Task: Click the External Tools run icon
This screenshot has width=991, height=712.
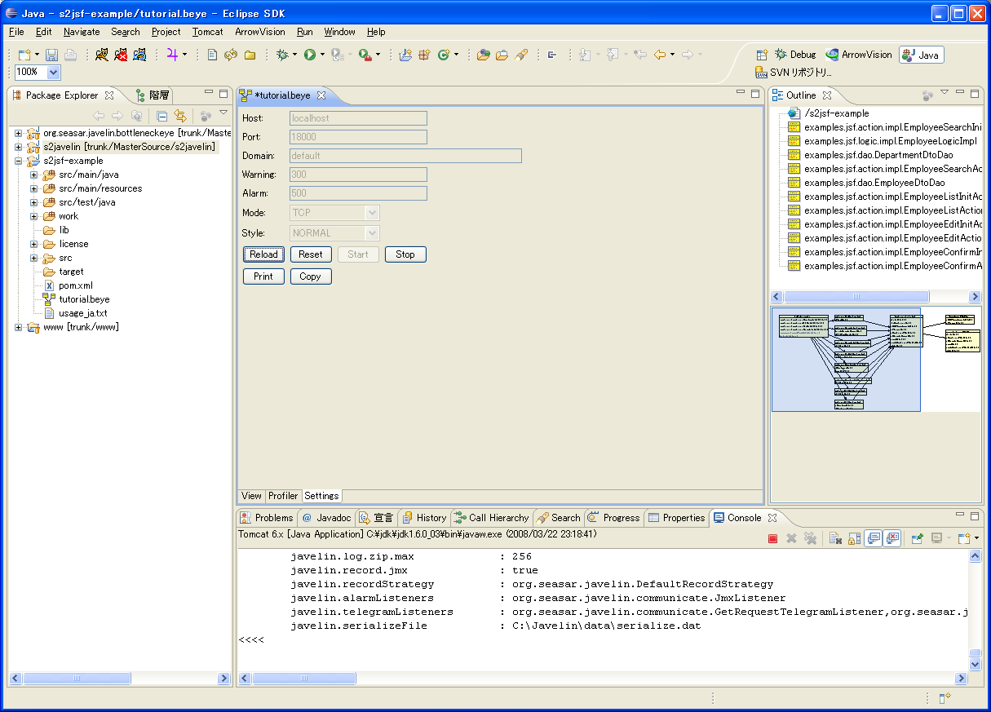Action: pos(365,55)
